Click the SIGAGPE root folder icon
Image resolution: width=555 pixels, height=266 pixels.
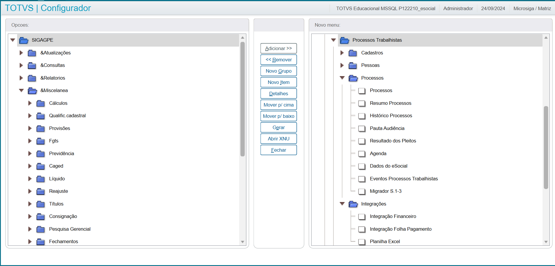pos(23,40)
